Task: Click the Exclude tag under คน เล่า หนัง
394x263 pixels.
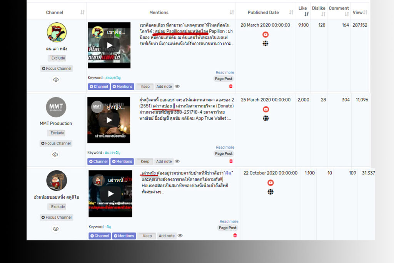Action: [x=58, y=58]
